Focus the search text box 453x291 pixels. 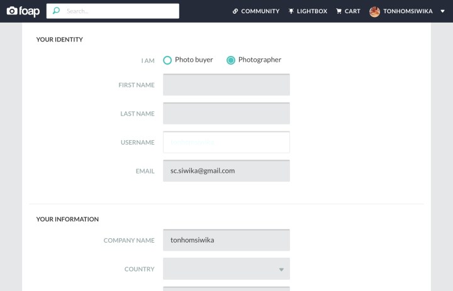click(x=120, y=11)
